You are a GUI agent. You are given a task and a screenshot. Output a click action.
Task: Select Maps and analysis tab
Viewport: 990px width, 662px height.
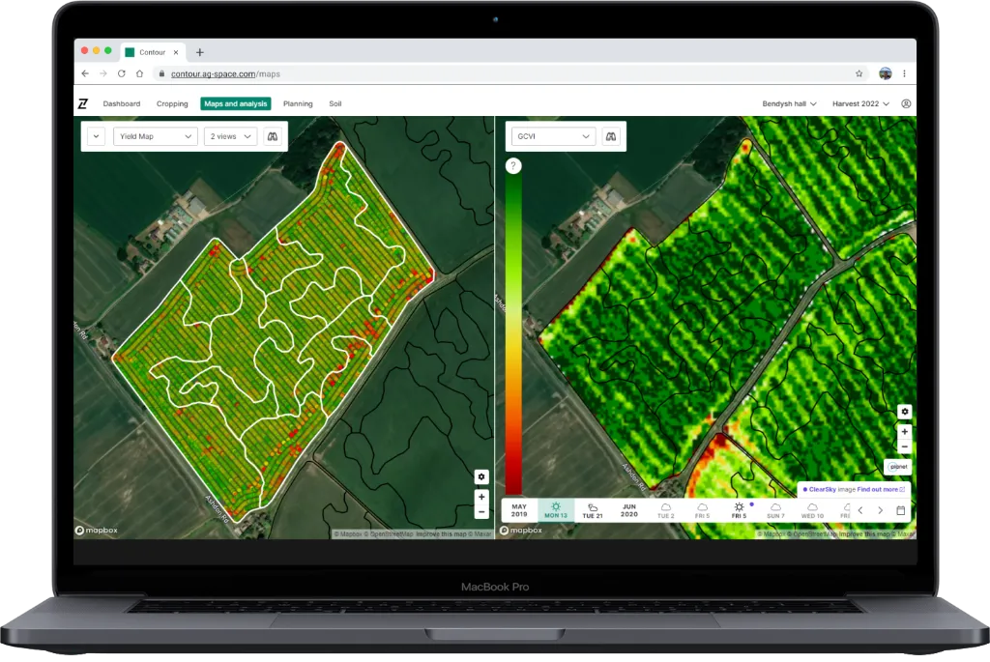coord(236,103)
